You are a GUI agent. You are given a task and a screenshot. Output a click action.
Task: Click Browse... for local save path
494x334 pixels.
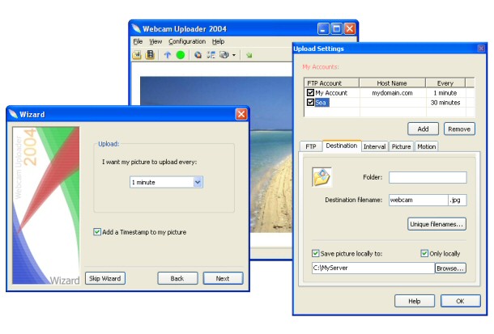pos(450,268)
